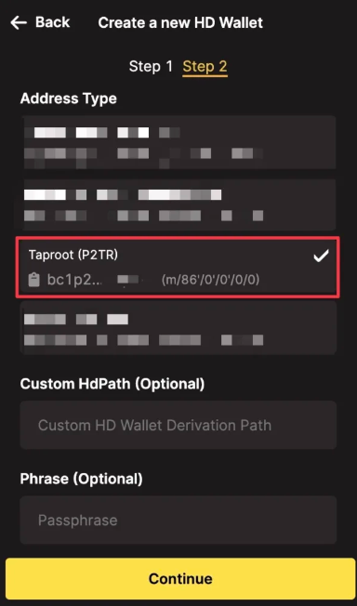Click the Custom HdPath (Optional) label
The image size is (357, 606).
coord(112,384)
